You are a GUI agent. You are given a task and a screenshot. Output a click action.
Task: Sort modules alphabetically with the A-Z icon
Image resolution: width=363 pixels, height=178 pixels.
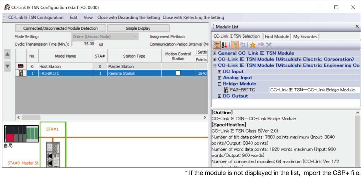[224, 45]
